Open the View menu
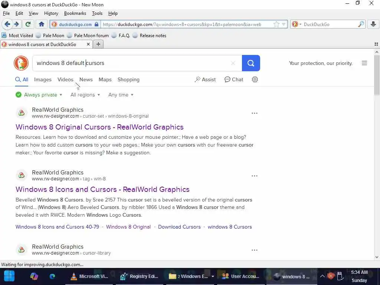 click(33, 13)
